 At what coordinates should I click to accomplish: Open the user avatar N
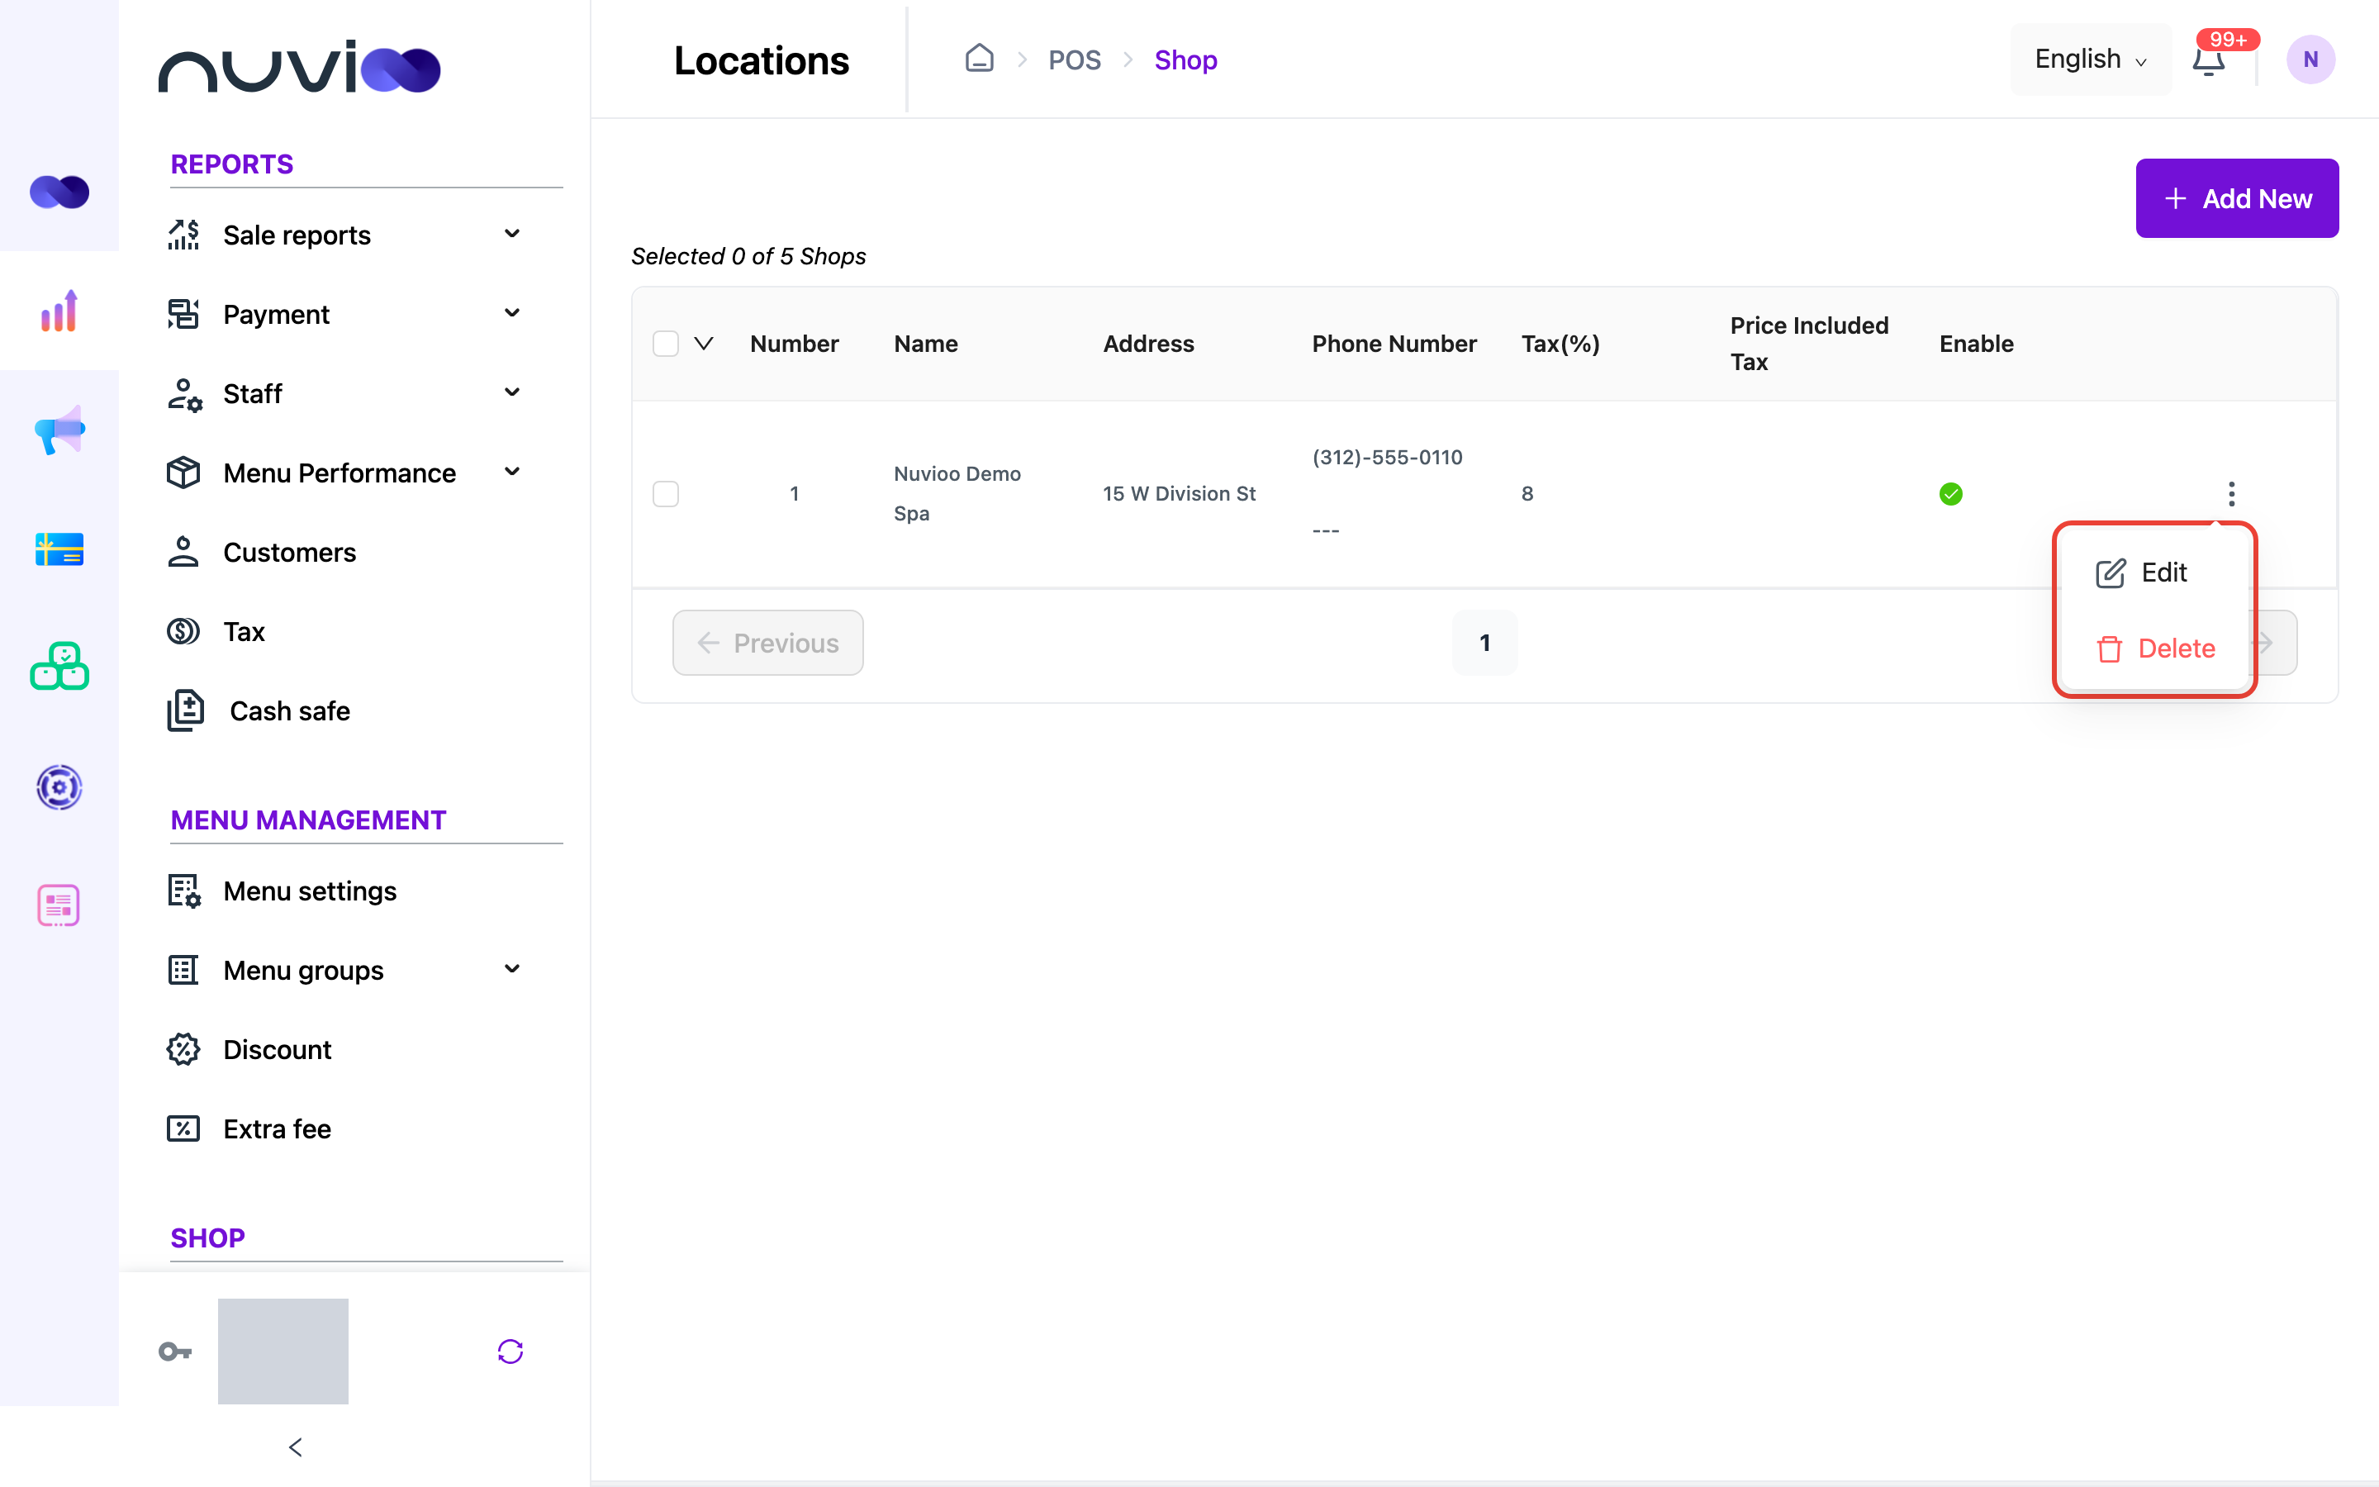(x=2310, y=60)
